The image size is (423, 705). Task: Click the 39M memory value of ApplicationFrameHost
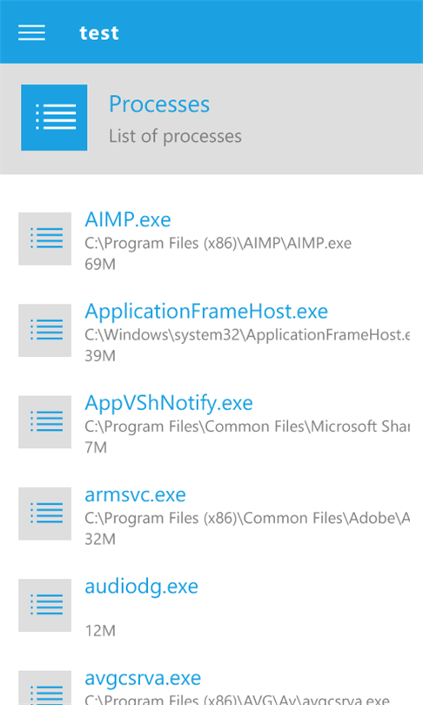point(100,356)
